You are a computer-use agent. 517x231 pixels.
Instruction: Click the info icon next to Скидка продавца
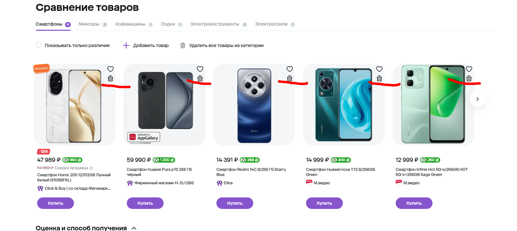click(91, 168)
